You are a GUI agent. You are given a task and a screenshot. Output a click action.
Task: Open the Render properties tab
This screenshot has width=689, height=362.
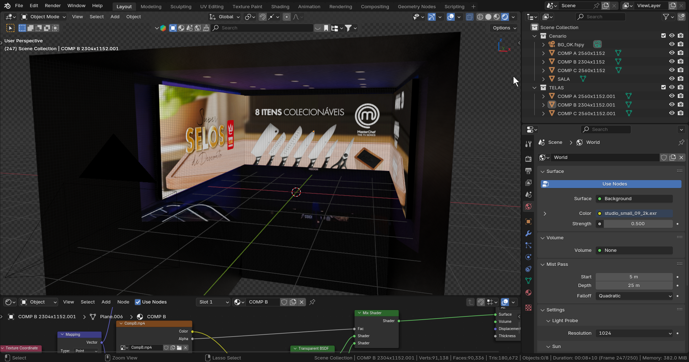click(528, 159)
